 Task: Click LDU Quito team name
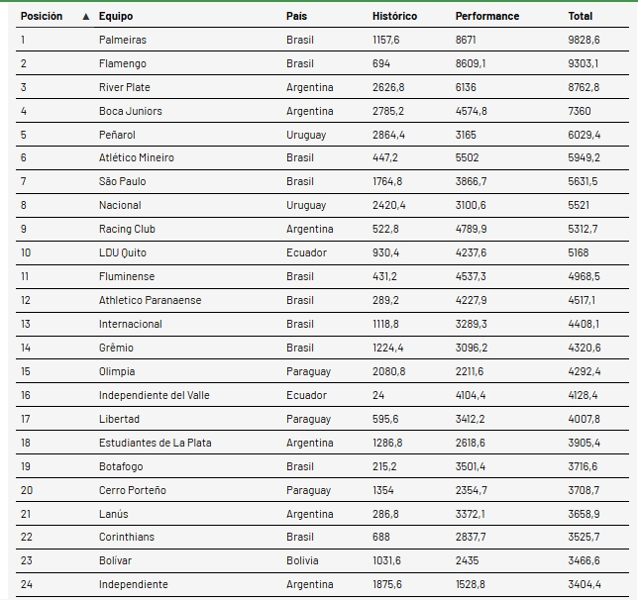(x=123, y=252)
